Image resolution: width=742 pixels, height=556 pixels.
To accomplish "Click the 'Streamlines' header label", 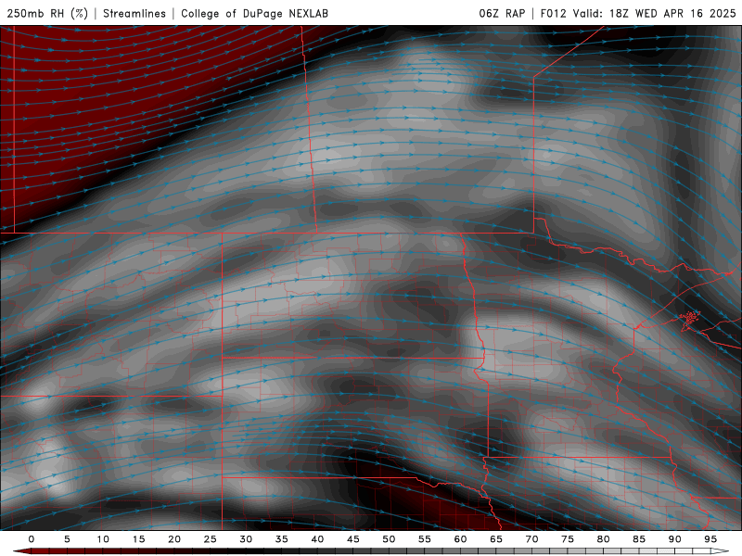I will click(x=134, y=13).
